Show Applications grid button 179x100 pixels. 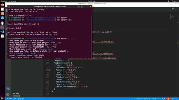pyautogui.click(x=2, y=98)
